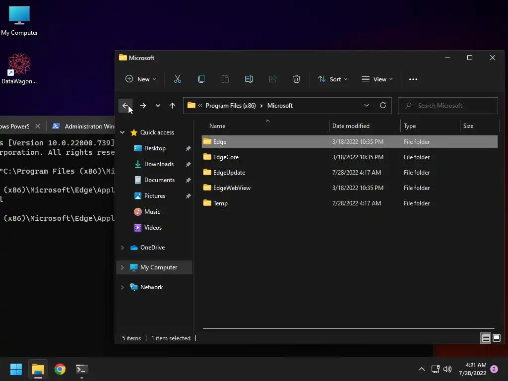Select the EdgeUpdate folder row
The width and height of the screenshot is (508, 381).
[x=350, y=172]
